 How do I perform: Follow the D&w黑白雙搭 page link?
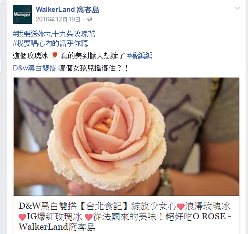[x=35, y=68]
